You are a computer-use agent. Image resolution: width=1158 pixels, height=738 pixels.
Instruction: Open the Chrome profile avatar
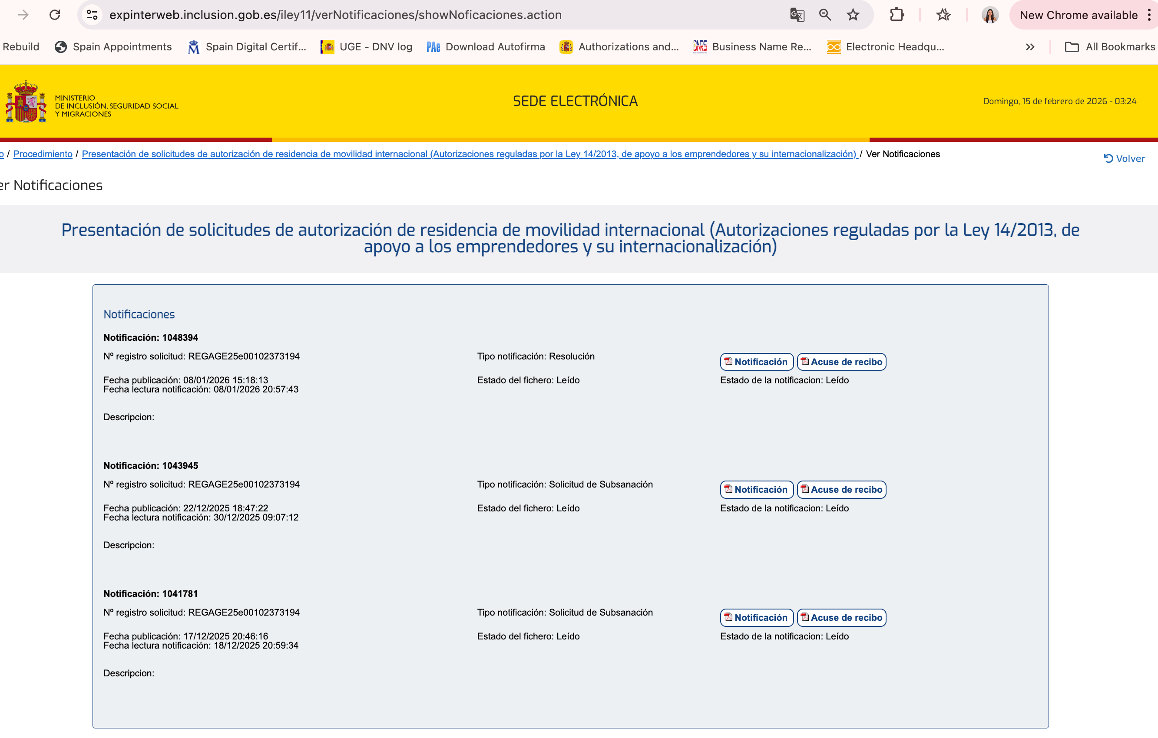989,15
